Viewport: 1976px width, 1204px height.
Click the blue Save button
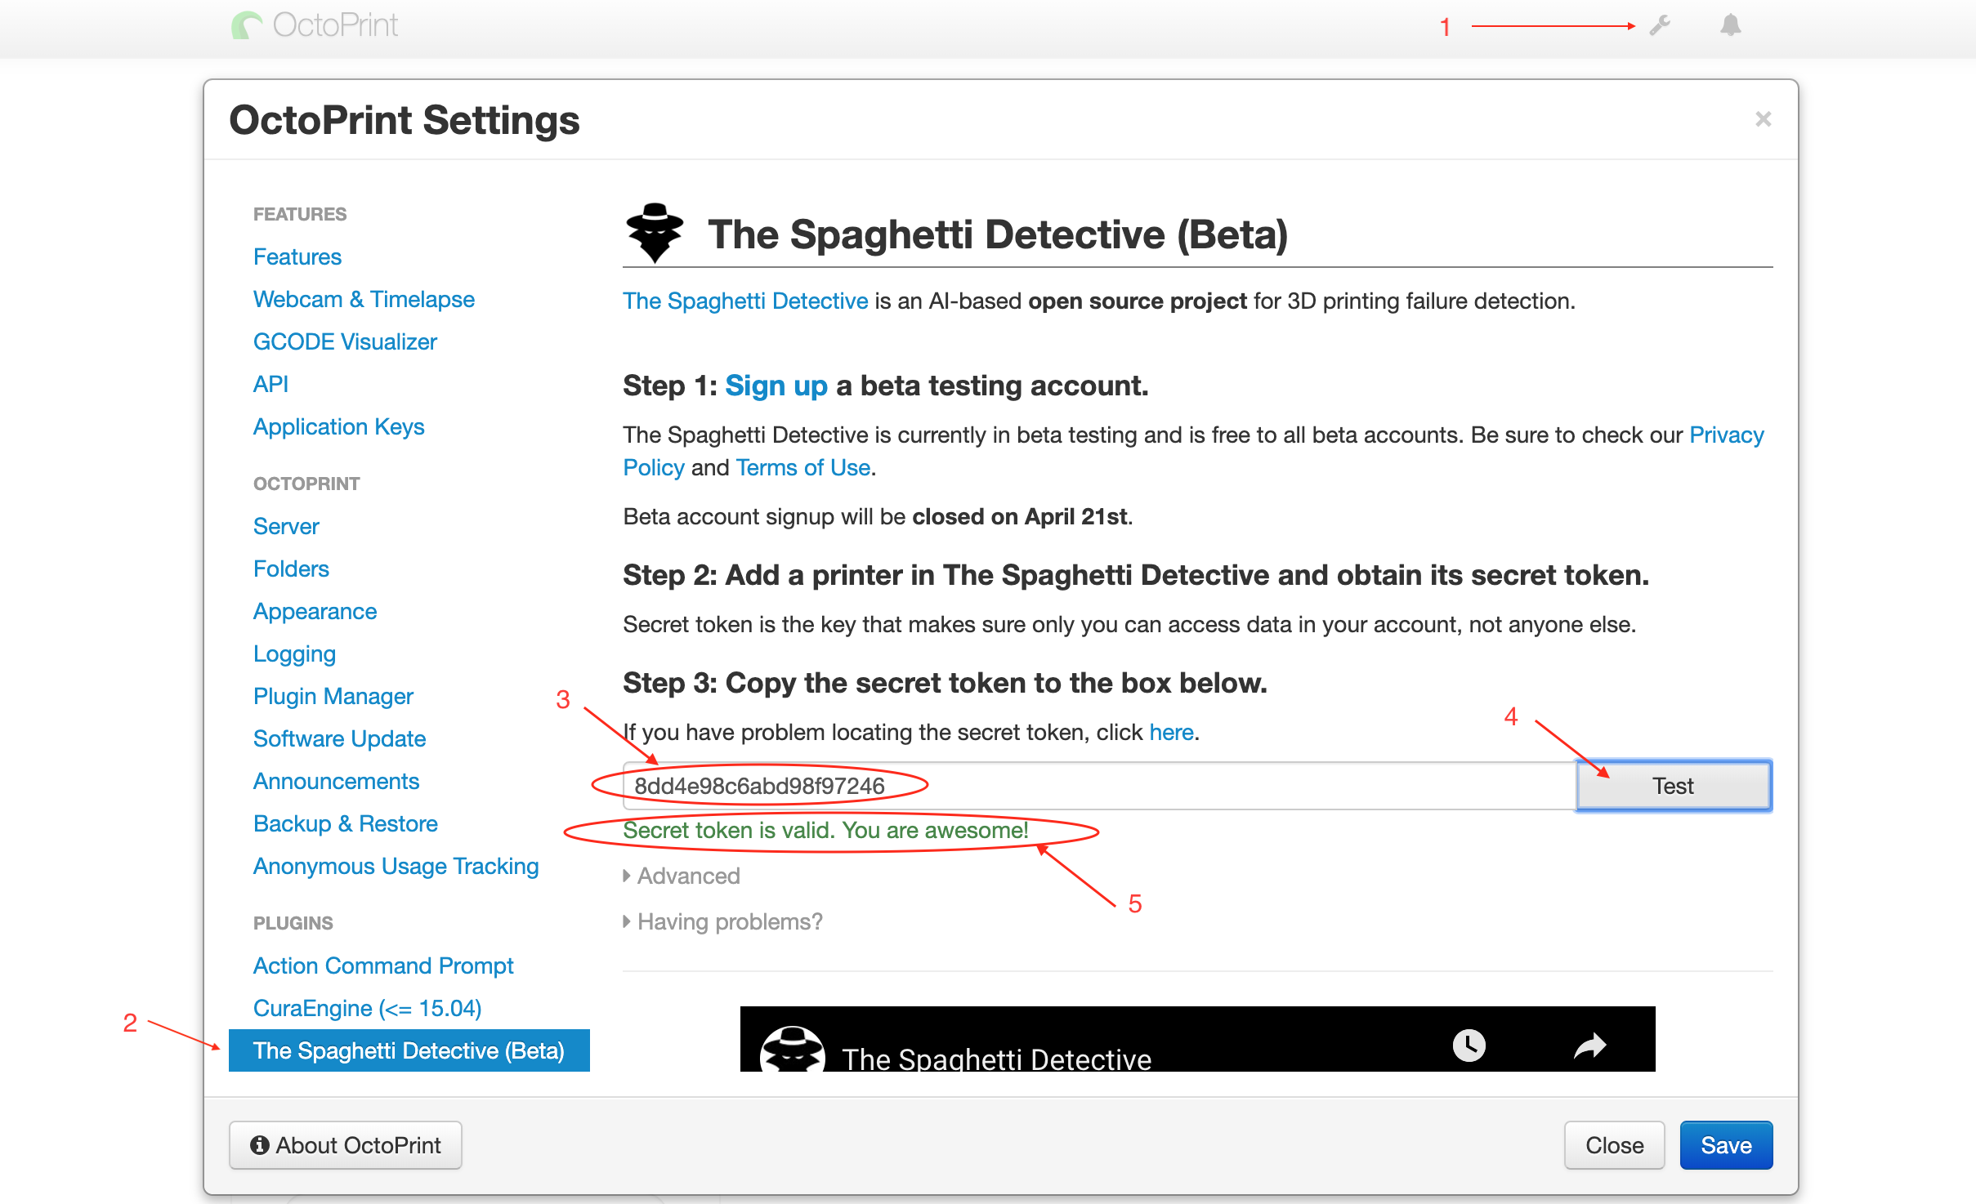1725,1145
